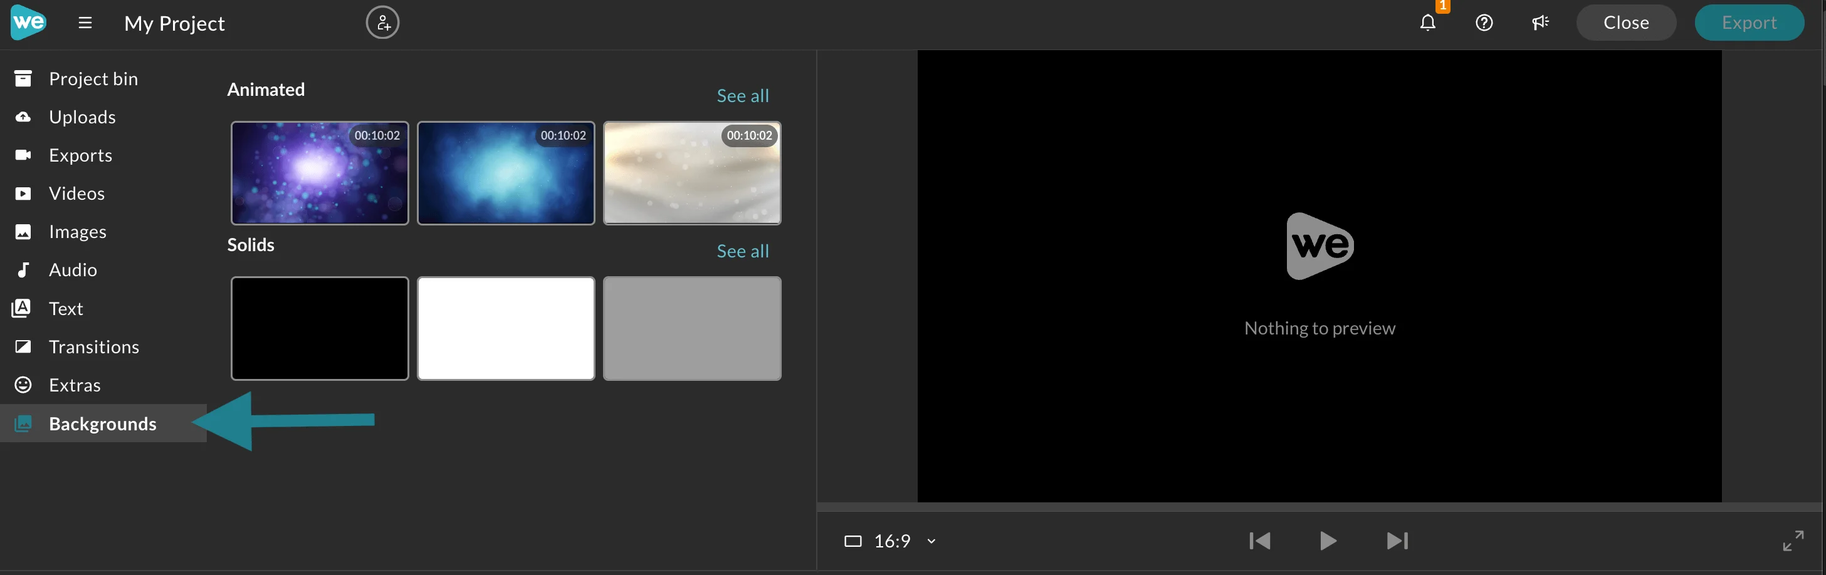Click the Animated section heading
The width and height of the screenshot is (1826, 575).
[266, 89]
